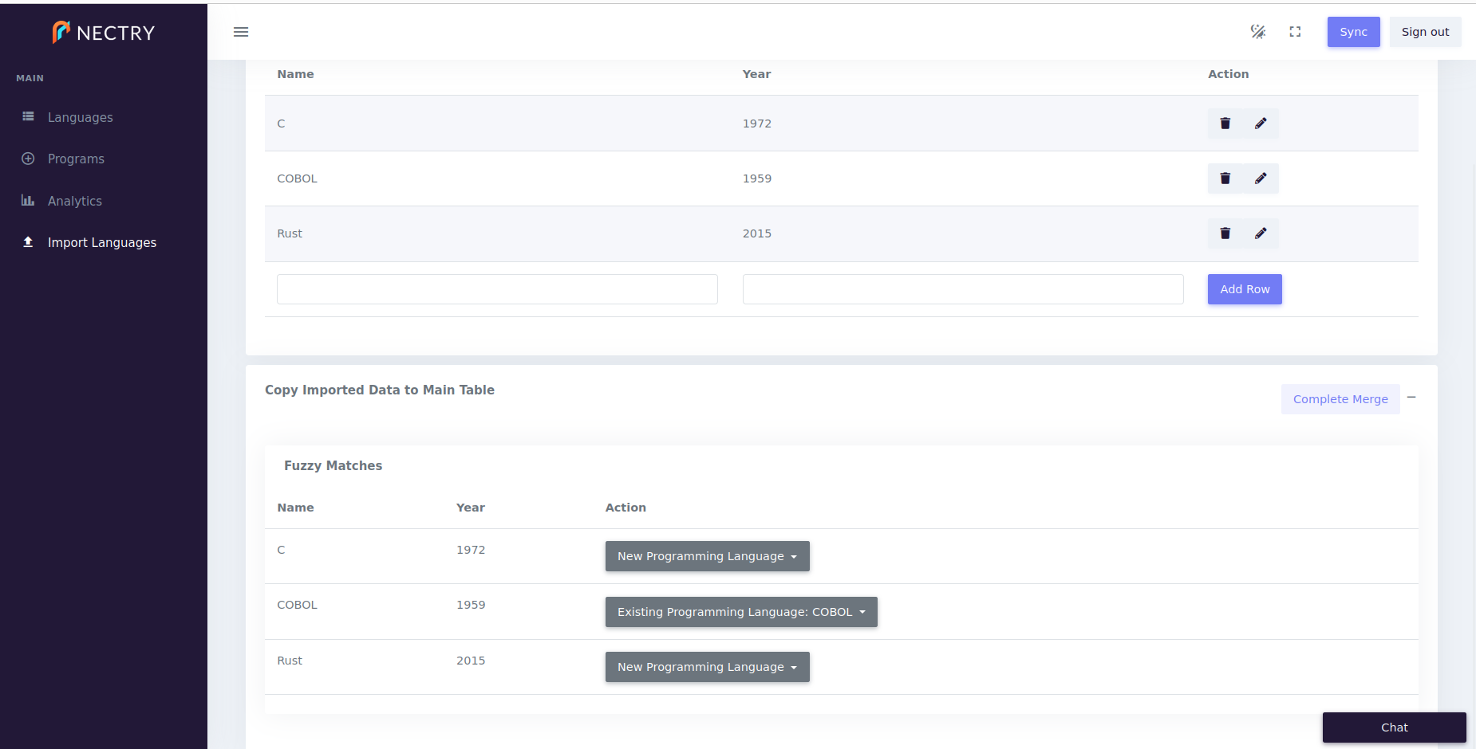This screenshot has width=1476, height=749.
Task: Go to Programs in sidebar
Action: click(76, 159)
